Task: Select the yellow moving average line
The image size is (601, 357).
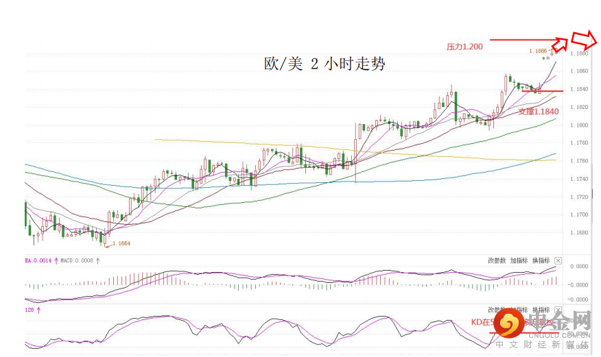Action: point(355,150)
